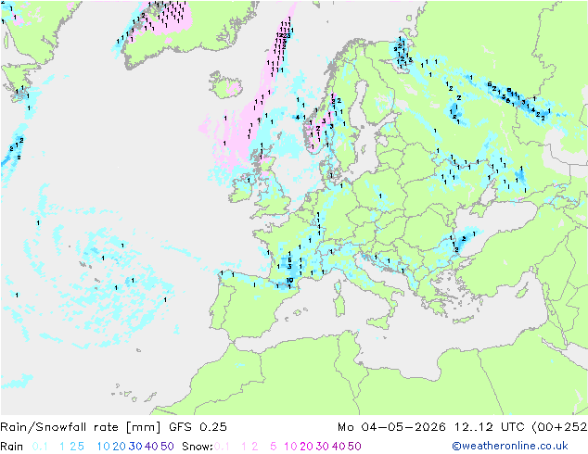Select the 'Snow:' legend label
588x454 pixels.
[x=198, y=447]
